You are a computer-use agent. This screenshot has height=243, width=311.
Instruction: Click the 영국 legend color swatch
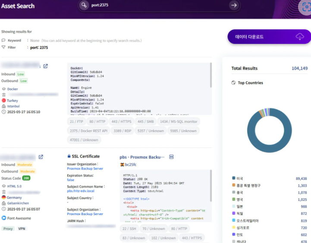[234, 199]
